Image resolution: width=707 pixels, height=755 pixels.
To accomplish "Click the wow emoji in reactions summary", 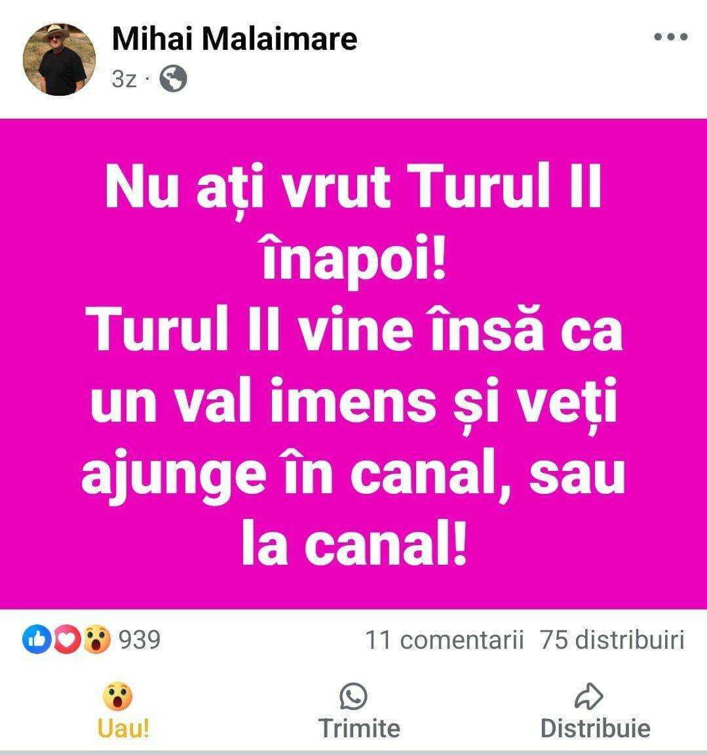I will [97, 639].
